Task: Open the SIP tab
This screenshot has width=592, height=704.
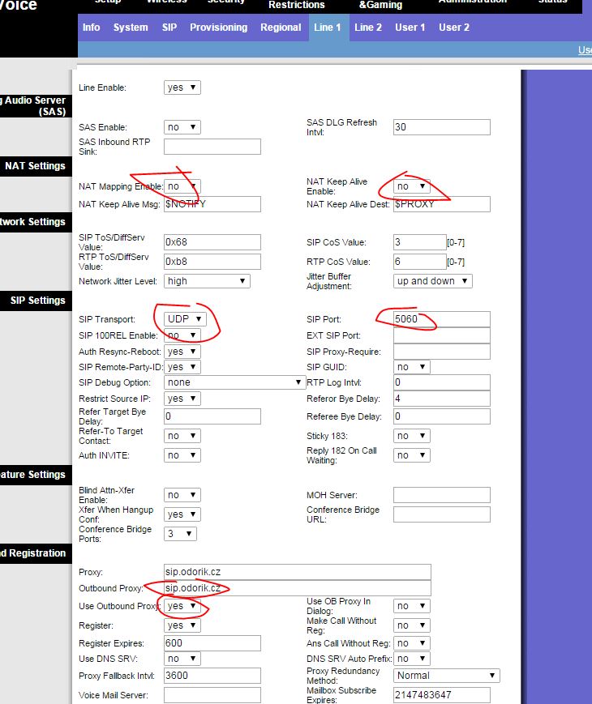Action: pyautogui.click(x=169, y=28)
